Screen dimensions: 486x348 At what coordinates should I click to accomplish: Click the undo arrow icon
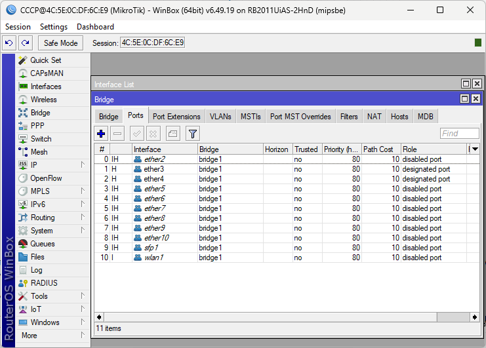coord(9,43)
